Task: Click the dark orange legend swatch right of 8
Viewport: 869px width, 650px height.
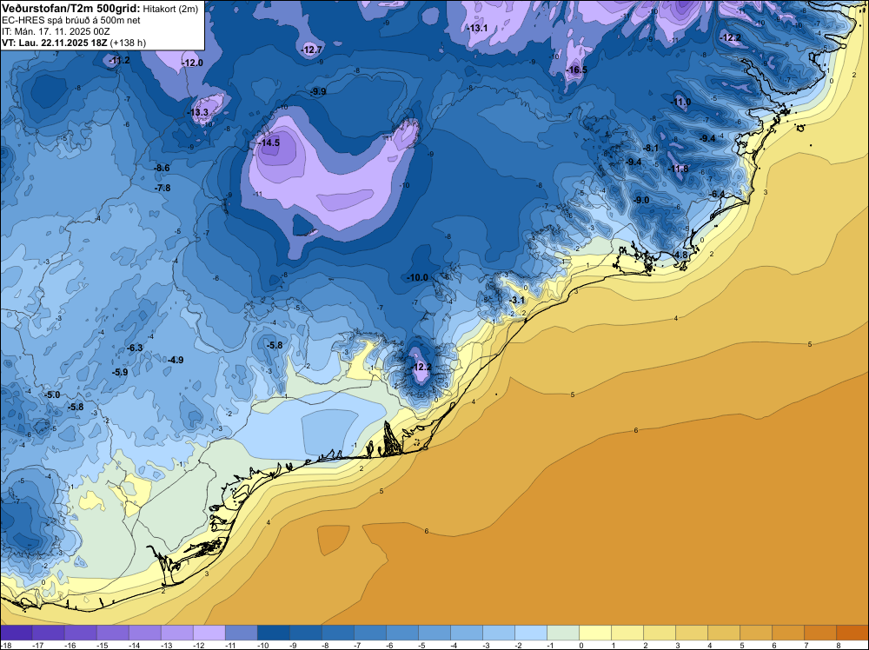Action: [852, 633]
